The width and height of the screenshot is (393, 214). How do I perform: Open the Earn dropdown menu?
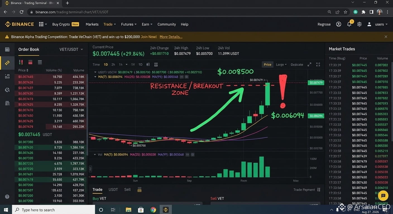(x=147, y=24)
